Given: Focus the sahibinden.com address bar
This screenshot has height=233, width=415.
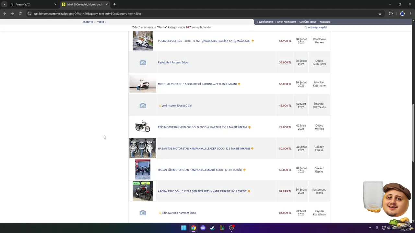Looking at the screenshot, I should (x=204, y=14).
